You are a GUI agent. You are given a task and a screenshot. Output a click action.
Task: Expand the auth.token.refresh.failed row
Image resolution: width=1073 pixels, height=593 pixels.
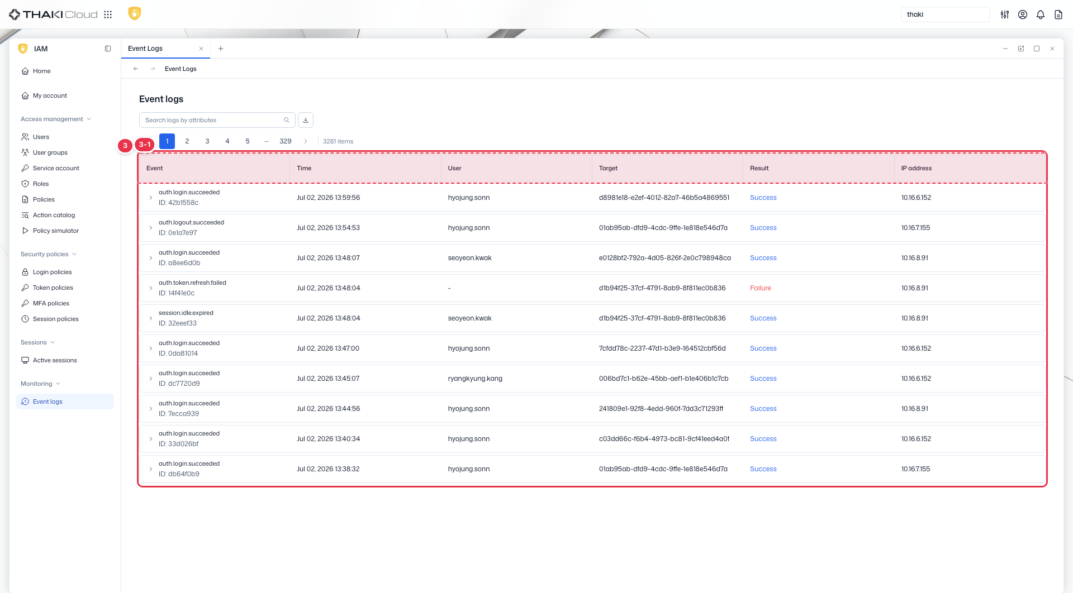(x=151, y=288)
